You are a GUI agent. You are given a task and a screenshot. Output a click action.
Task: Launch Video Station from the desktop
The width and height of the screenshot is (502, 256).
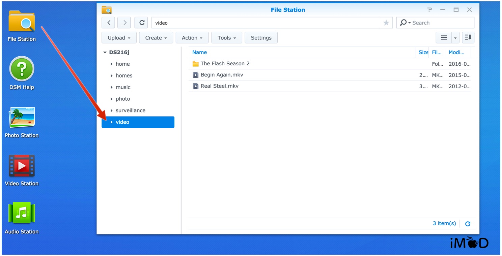click(x=22, y=166)
